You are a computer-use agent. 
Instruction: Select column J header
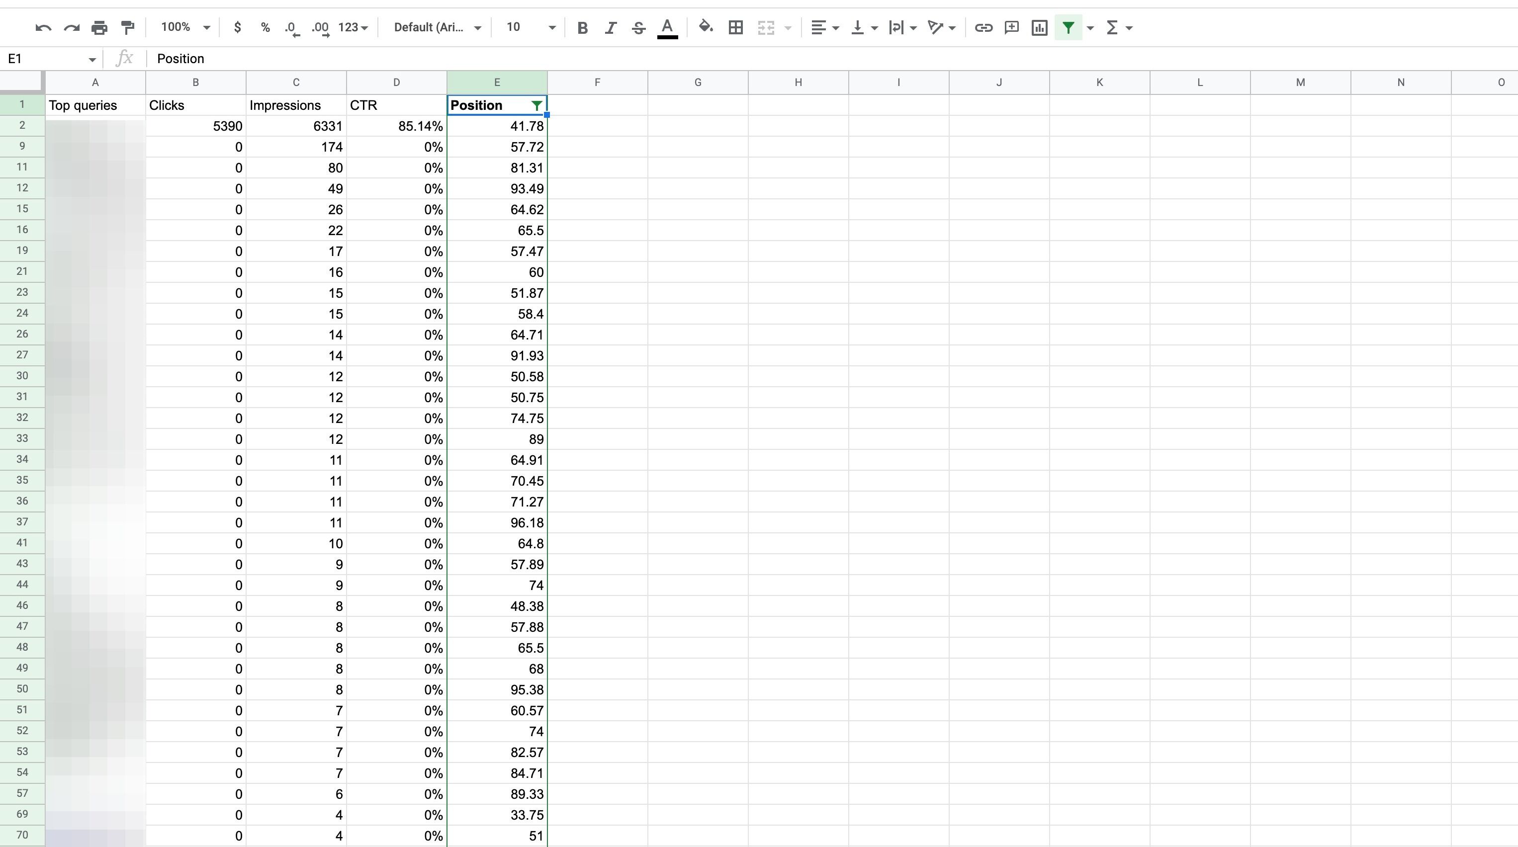coord(999,83)
